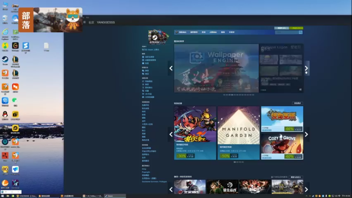Click the controller icon in the sidebar
352x198 pixels.
[x=143, y=97]
